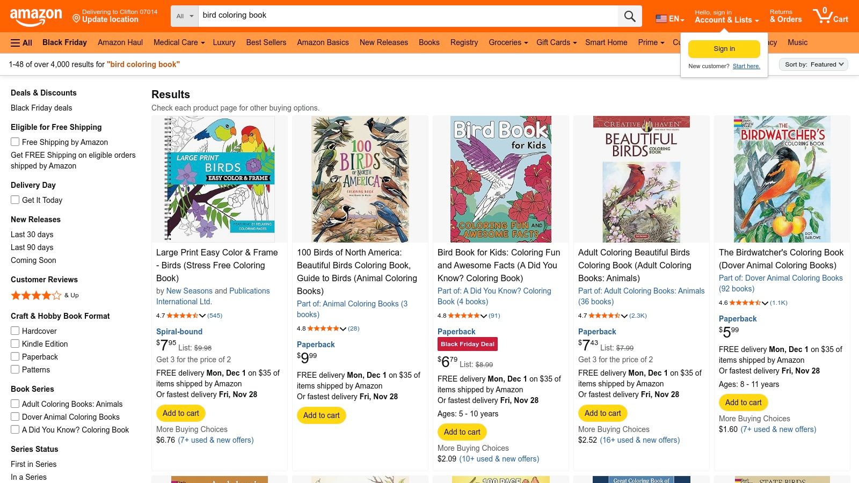Open the shopping cart icon
859x483 pixels.
pos(822,15)
